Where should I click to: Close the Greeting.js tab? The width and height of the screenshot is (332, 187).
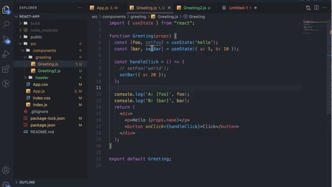[169, 8]
